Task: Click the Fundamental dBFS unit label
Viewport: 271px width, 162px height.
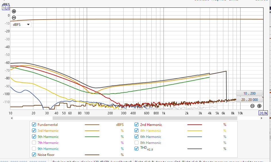Action: pyautogui.click(x=120, y=124)
